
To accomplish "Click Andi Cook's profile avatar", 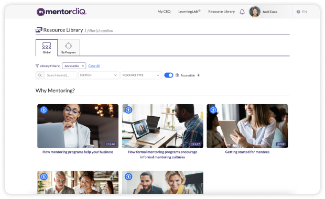I will click(255, 12).
